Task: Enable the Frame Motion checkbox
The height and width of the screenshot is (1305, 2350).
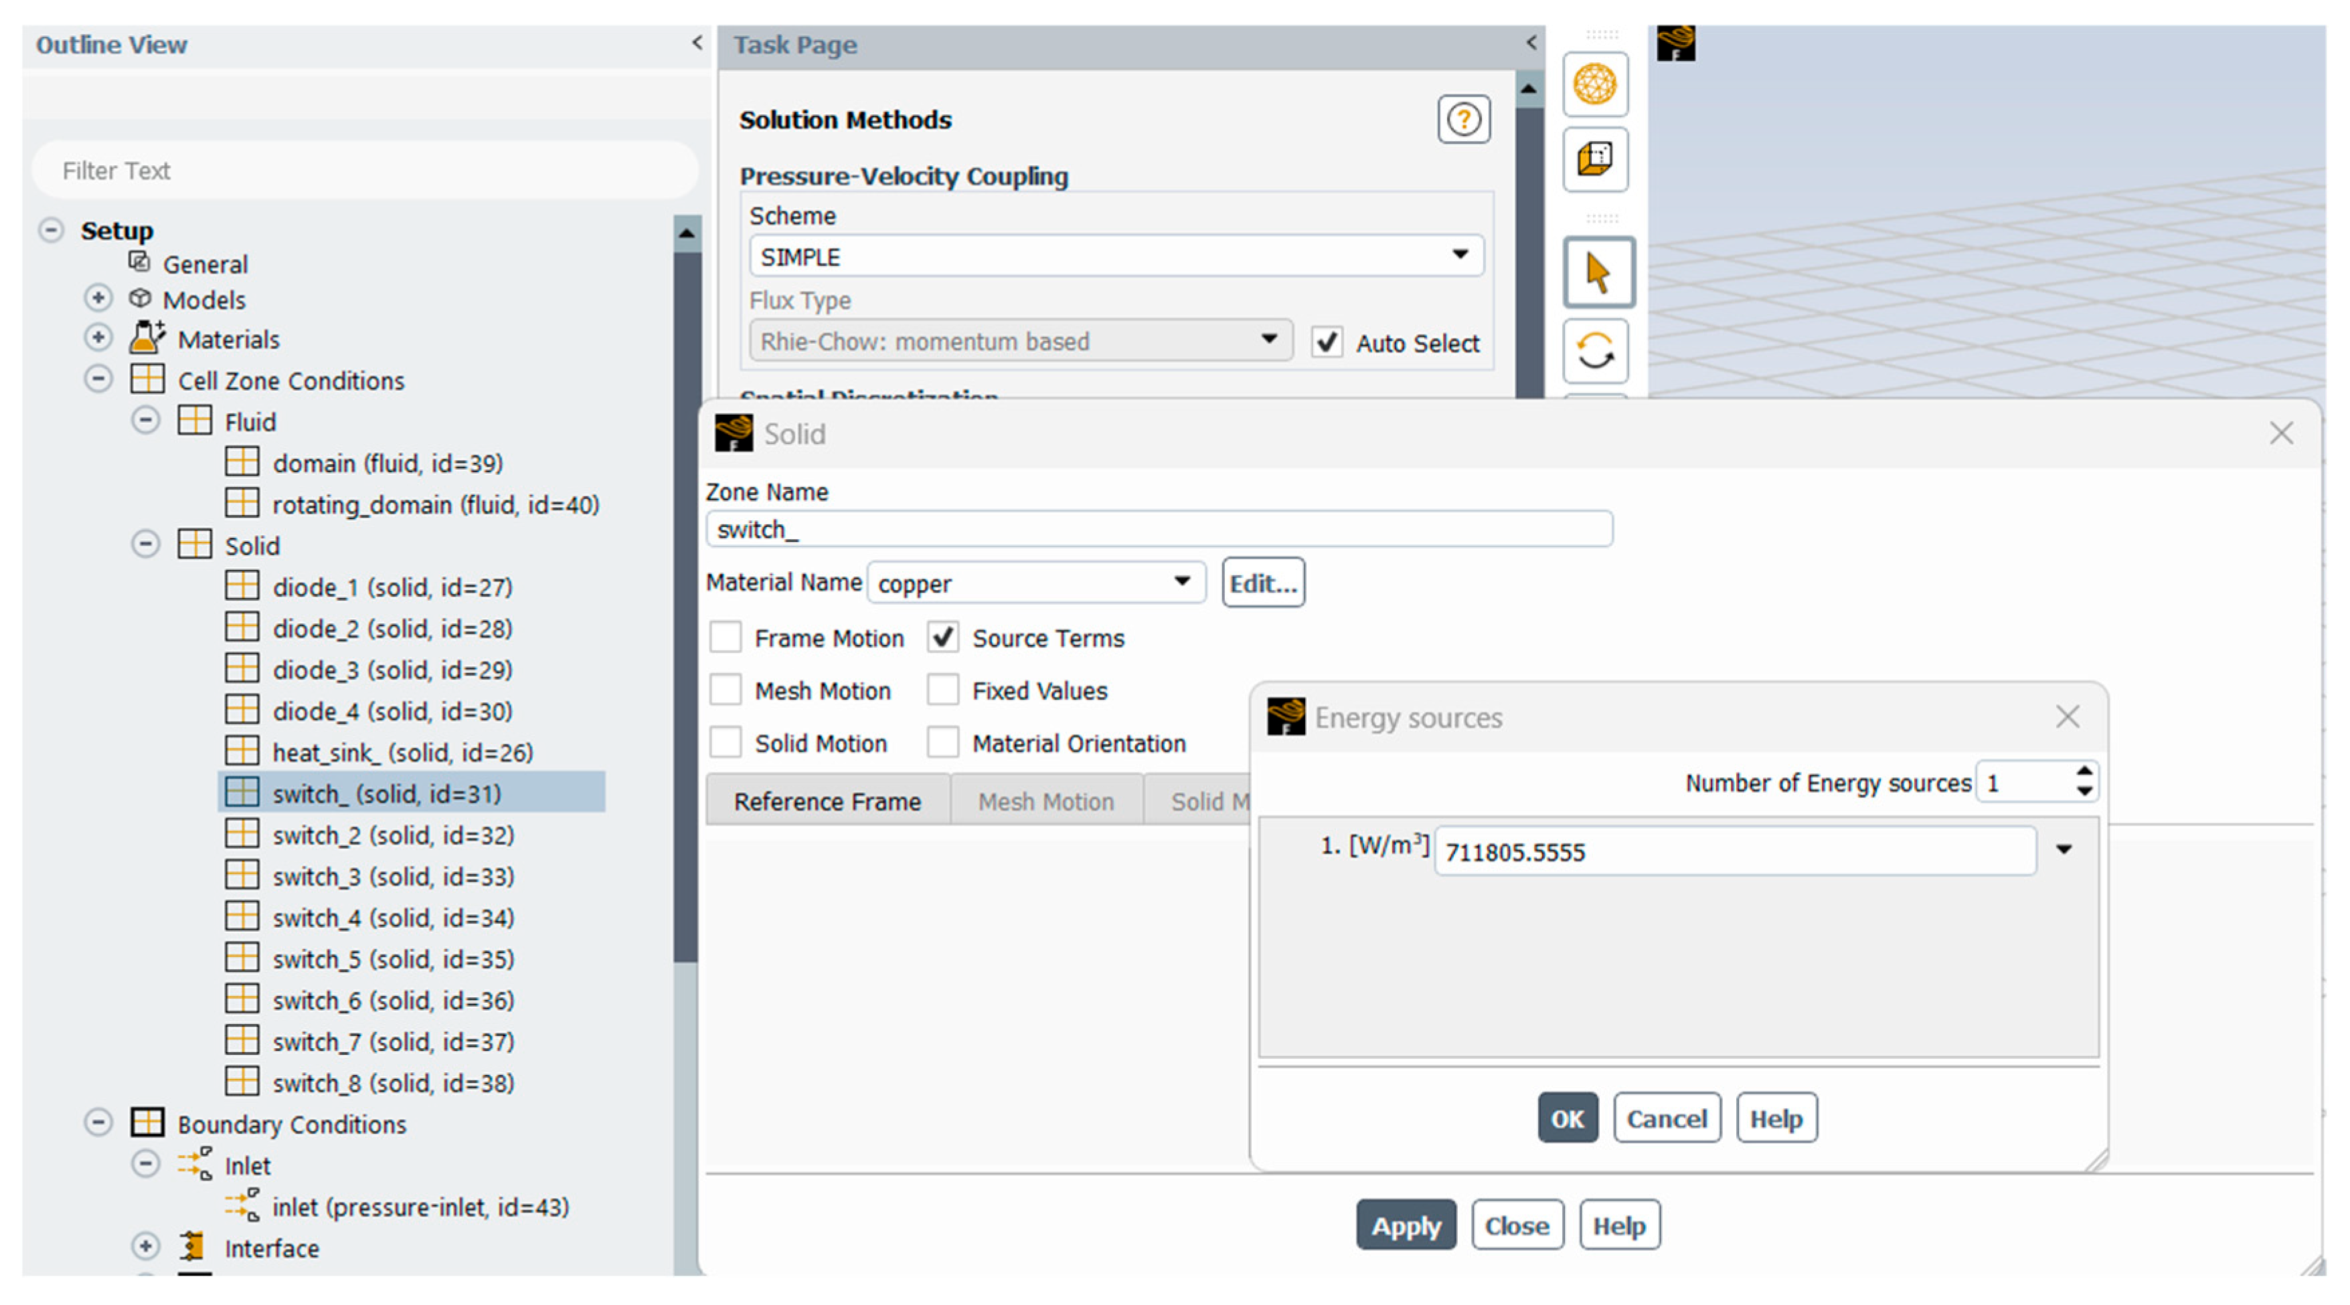Action: click(726, 637)
